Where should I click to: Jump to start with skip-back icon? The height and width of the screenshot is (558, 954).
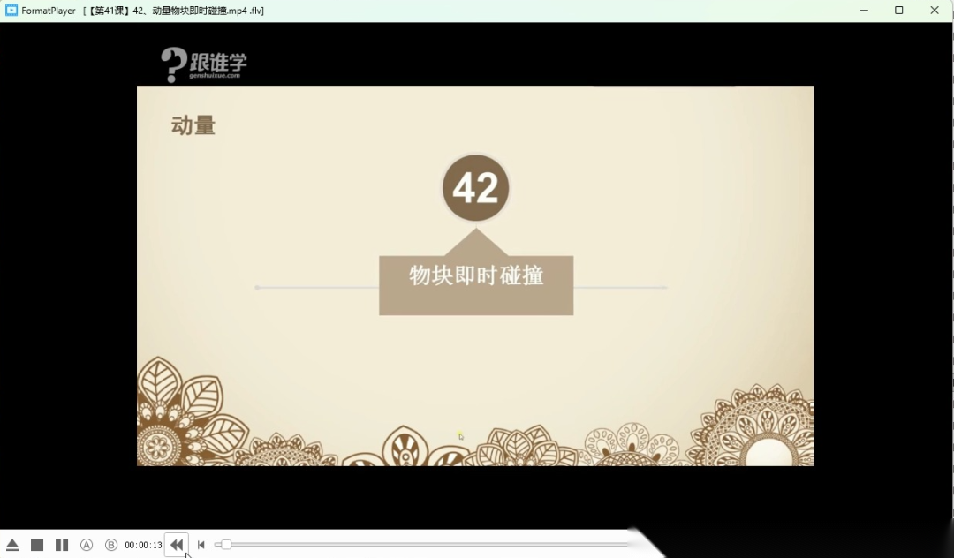pos(201,545)
